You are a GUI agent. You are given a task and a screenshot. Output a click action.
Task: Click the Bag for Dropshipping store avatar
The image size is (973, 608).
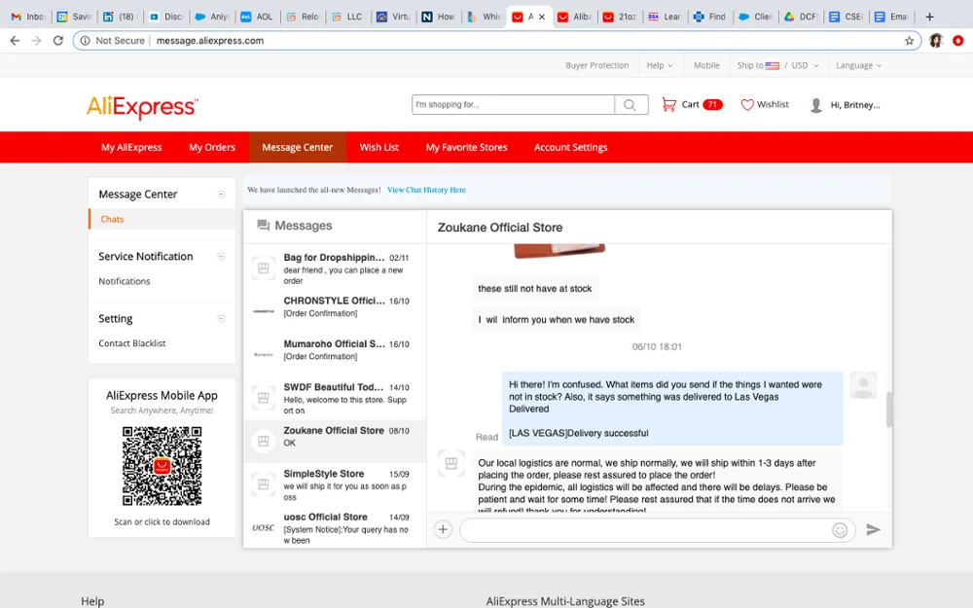click(x=263, y=268)
